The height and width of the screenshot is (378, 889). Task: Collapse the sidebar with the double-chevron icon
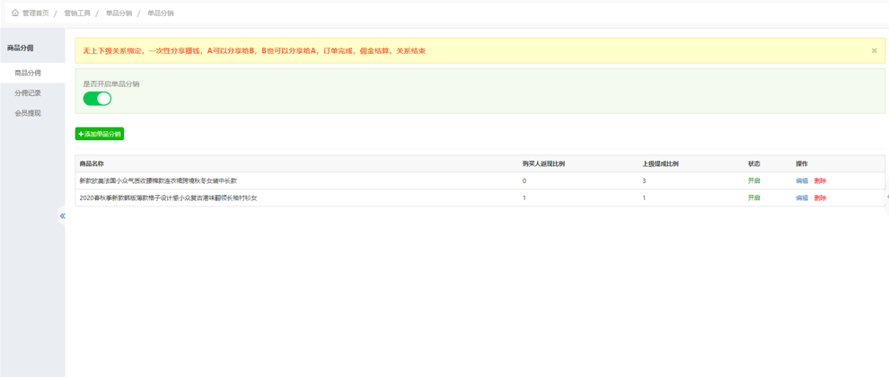62,215
